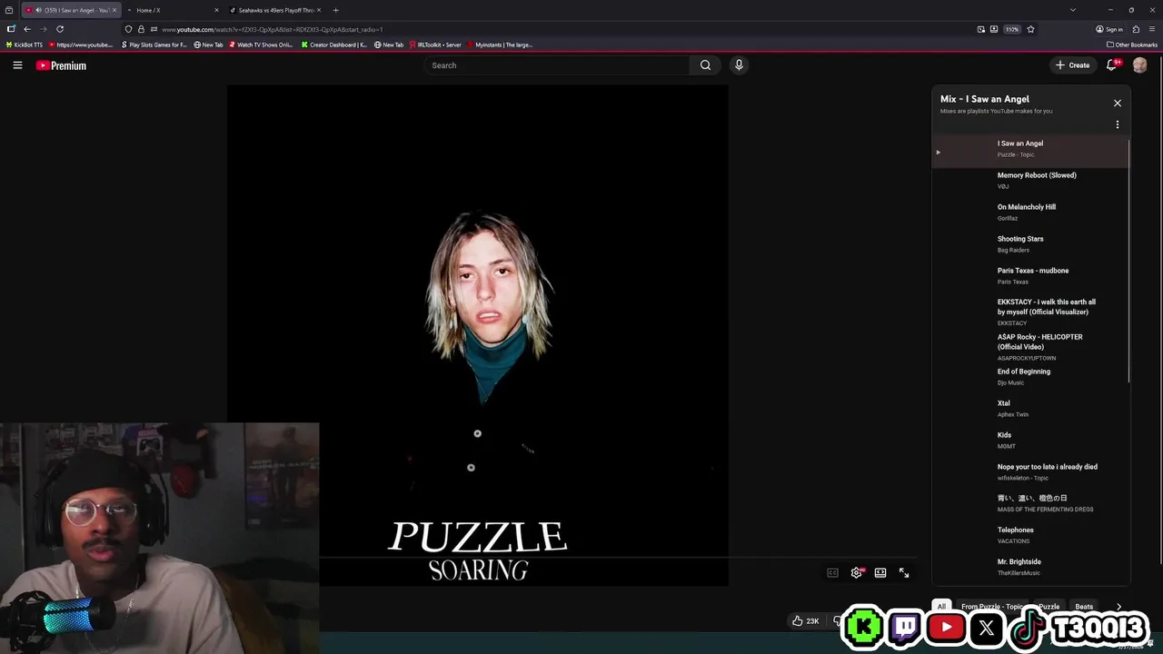This screenshot has height=654, width=1163.
Task: Select the 'From Puzzle - Topic' chip
Action: (992, 607)
